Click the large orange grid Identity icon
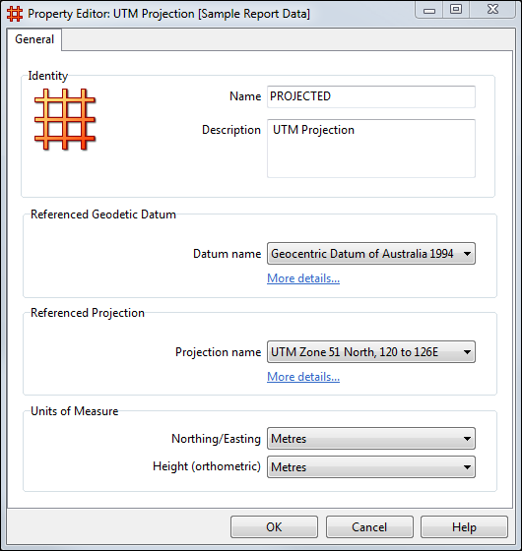The width and height of the screenshot is (522, 551). tap(65, 119)
